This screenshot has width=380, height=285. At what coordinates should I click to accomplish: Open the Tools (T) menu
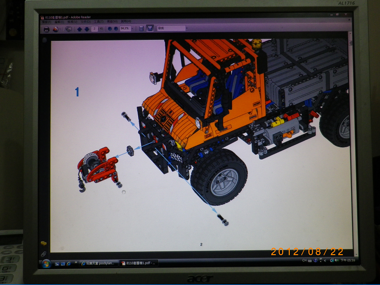[99, 21]
